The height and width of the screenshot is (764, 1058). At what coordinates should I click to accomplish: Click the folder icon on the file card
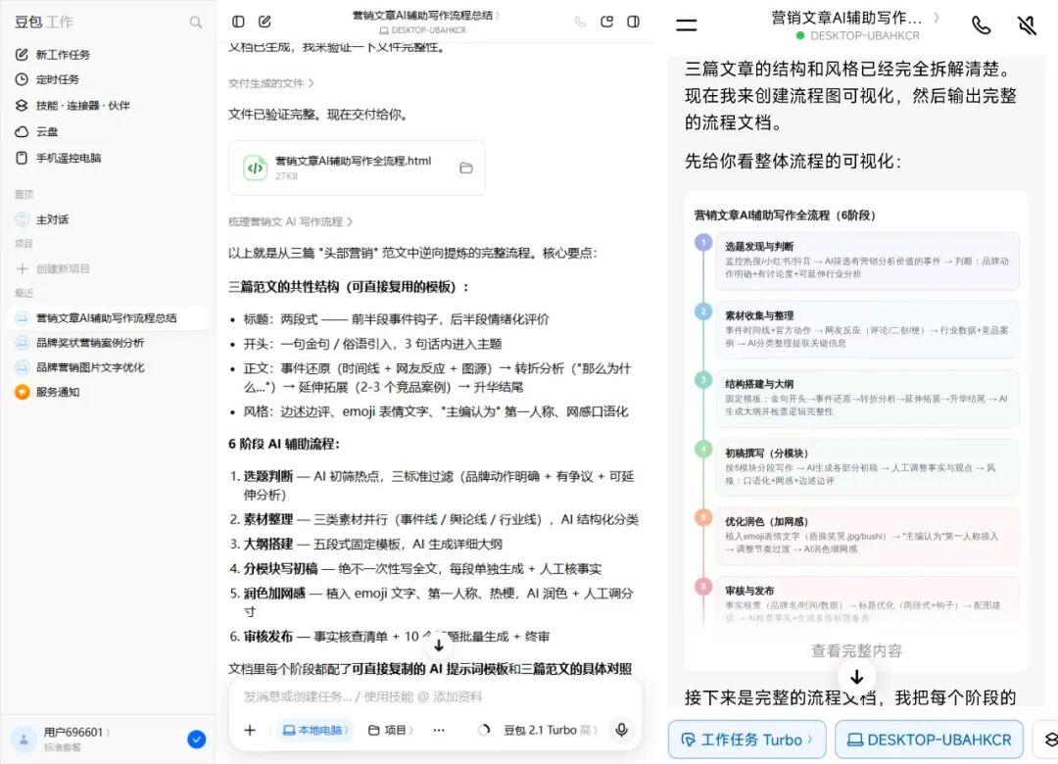coord(466,168)
